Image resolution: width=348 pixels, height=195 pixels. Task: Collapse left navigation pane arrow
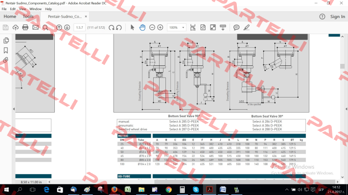pos(14,109)
